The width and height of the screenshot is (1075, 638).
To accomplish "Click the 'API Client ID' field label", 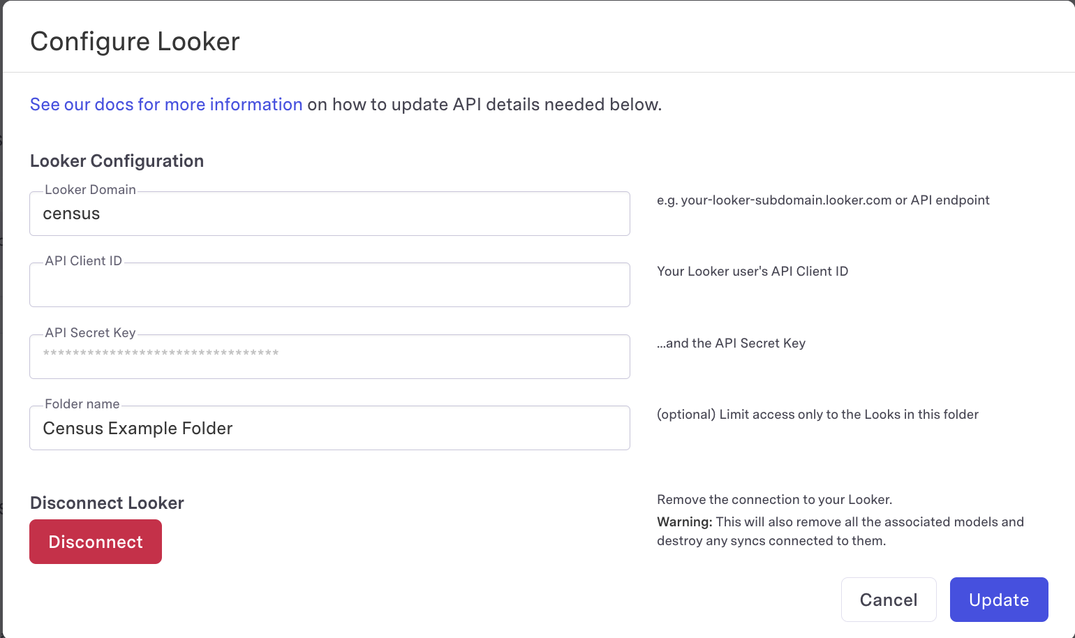I will point(83,261).
